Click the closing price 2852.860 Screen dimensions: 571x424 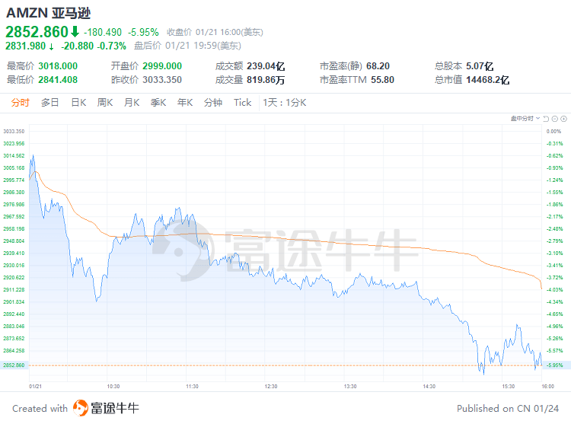[37, 32]
